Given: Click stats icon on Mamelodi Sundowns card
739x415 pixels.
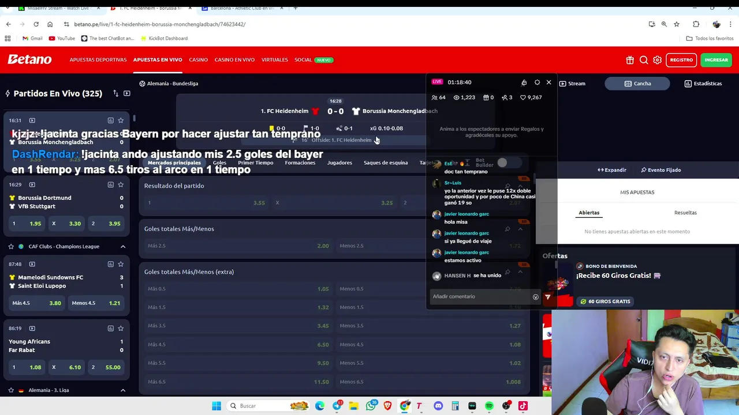Looking at the screenshot, I should (110, 264).
